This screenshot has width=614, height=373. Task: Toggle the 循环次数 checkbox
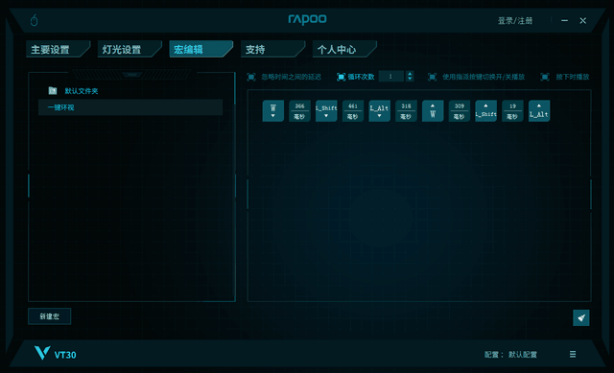[x=342, y=77]
